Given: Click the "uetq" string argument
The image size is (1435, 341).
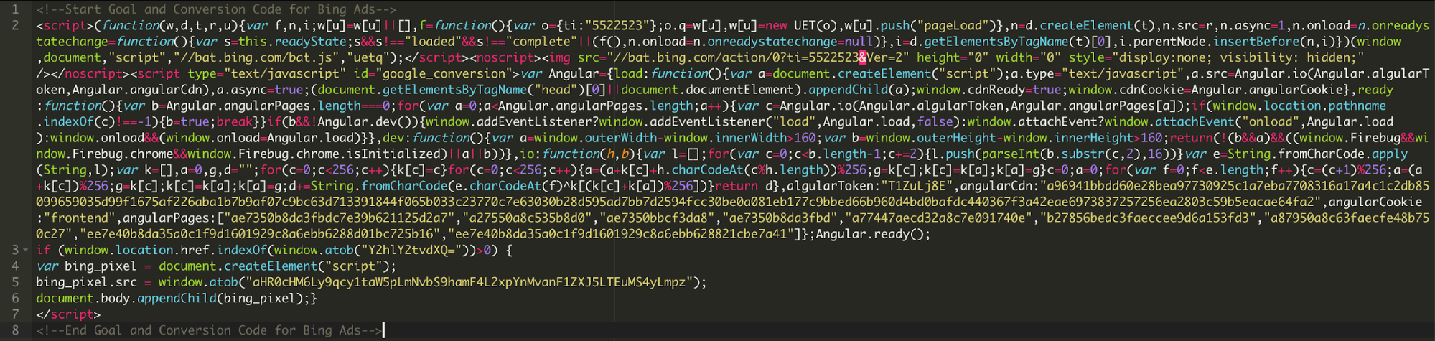Looking at the screenshot, I should coord(368,57).
